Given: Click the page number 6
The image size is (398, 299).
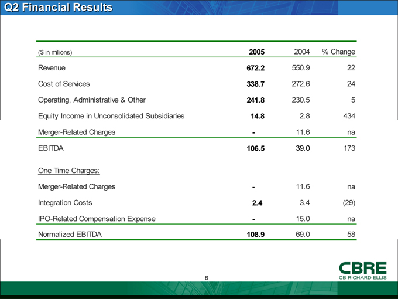Looking at the screenshot, I should (207, 278).
